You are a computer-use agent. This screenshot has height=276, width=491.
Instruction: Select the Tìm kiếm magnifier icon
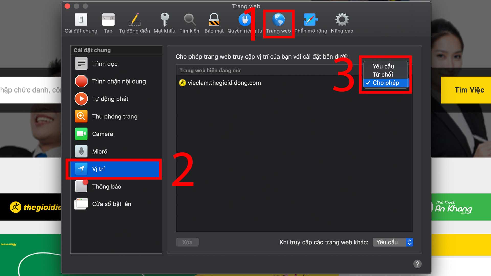189,23
